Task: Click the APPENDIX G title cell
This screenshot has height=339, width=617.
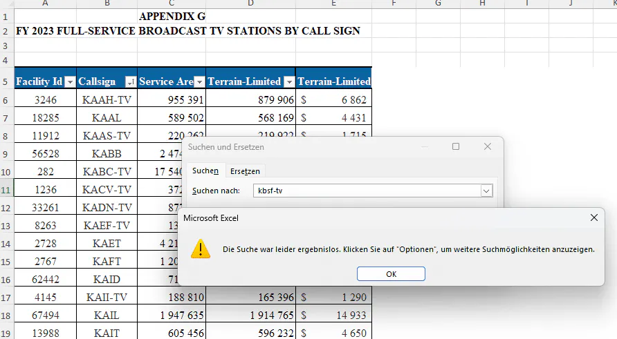Action: [172, 16]
